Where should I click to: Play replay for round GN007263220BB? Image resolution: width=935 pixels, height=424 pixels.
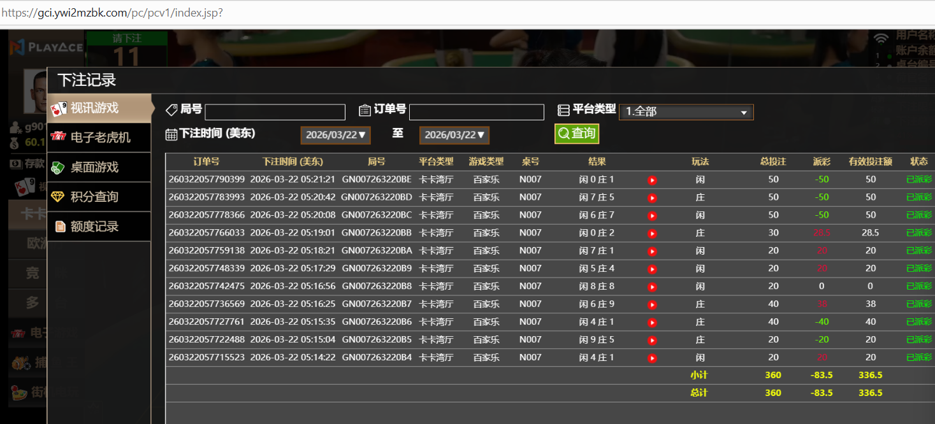pos(652,234)
